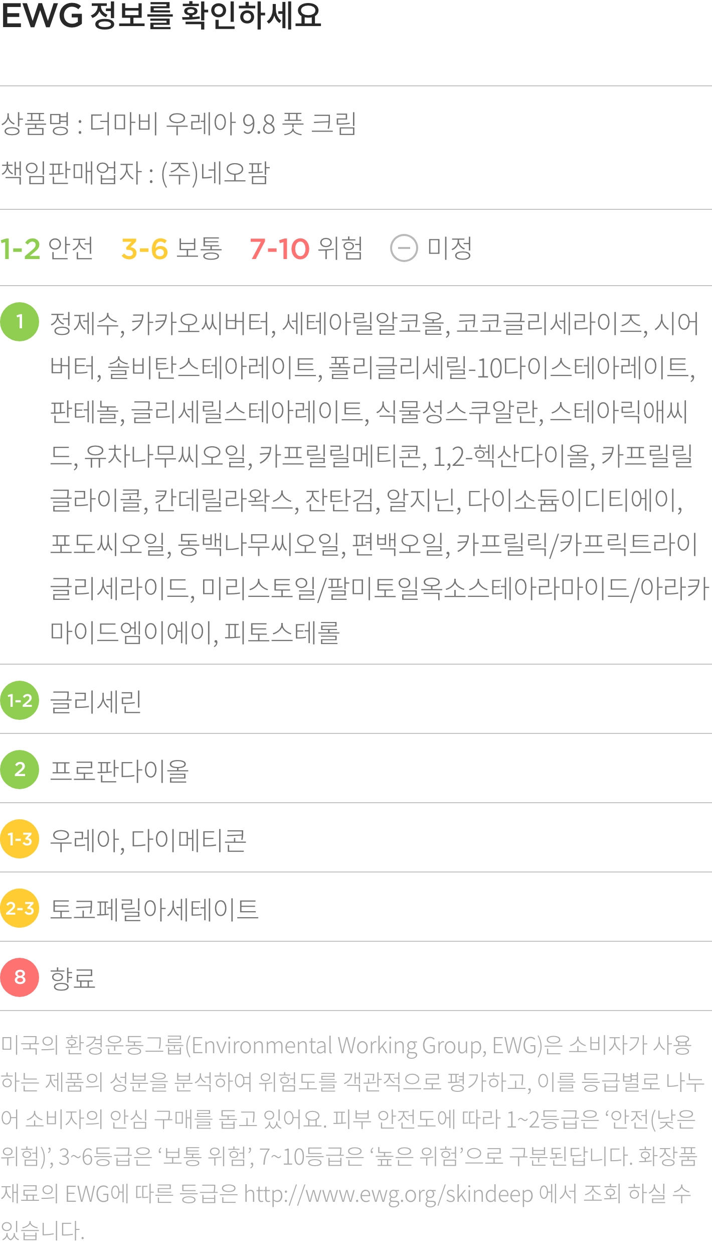
Task: Click the red grade 8 badge
Action: pyautogui.click(x=20, y=977)
